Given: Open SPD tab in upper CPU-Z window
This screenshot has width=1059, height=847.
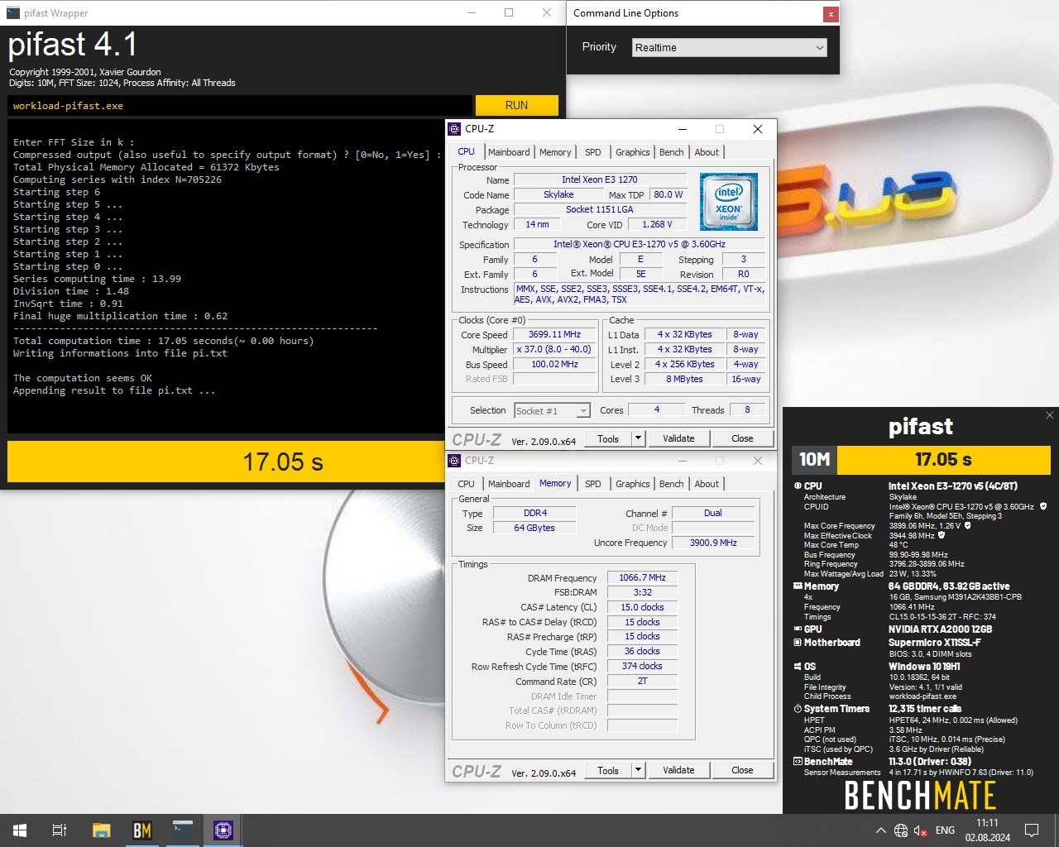Looking at the screenshot, I should [x=593, y=152].
